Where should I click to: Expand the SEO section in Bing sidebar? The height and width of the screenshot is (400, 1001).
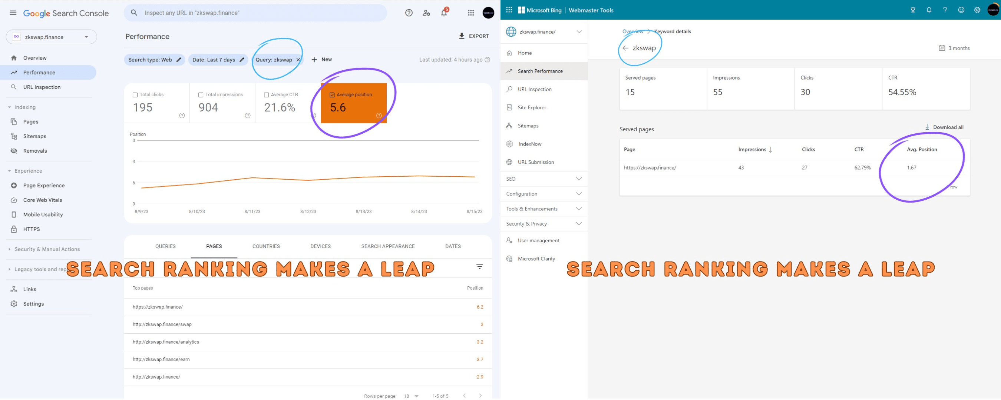(x=544, y=179)
